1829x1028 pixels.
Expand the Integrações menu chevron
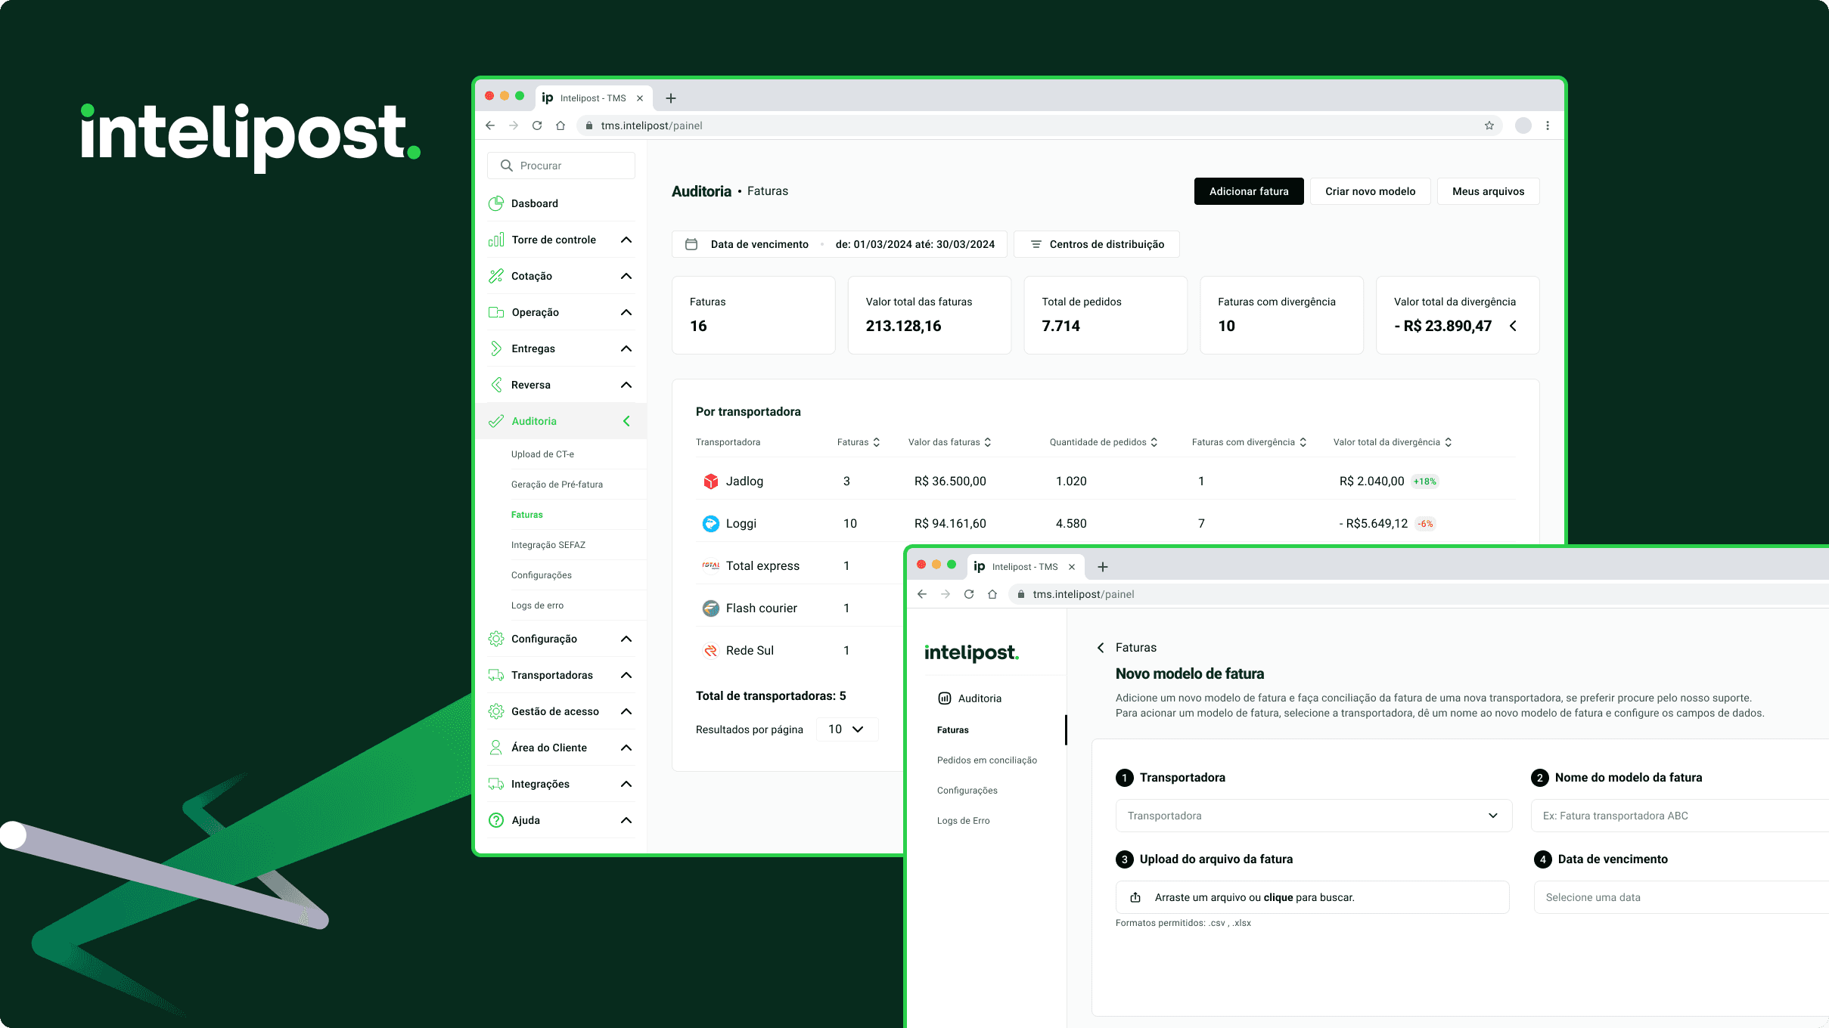626,784
